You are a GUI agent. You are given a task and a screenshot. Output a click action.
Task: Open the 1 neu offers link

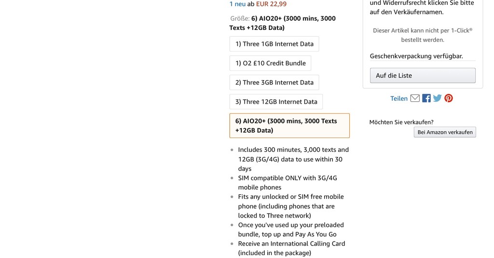coord(237,4)
